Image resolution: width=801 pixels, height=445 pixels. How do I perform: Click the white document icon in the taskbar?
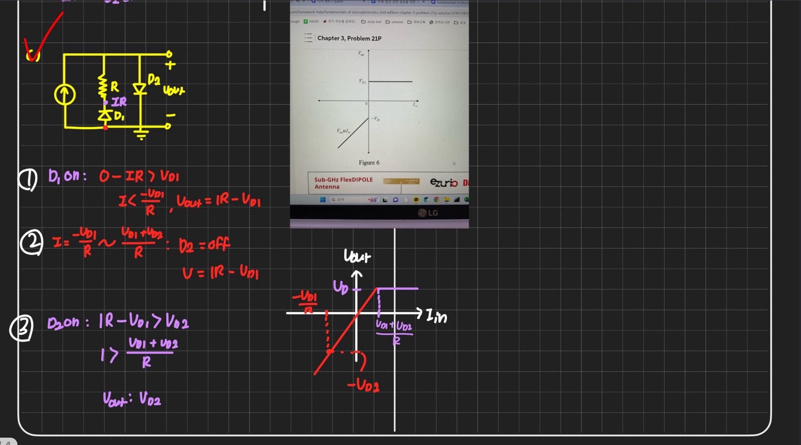pyautogui.click(x=406, y=199)
